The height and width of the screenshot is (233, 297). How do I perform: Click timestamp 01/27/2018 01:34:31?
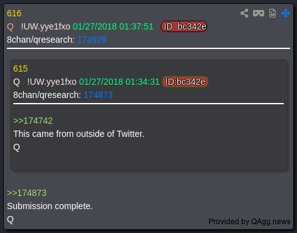[119, 82]
